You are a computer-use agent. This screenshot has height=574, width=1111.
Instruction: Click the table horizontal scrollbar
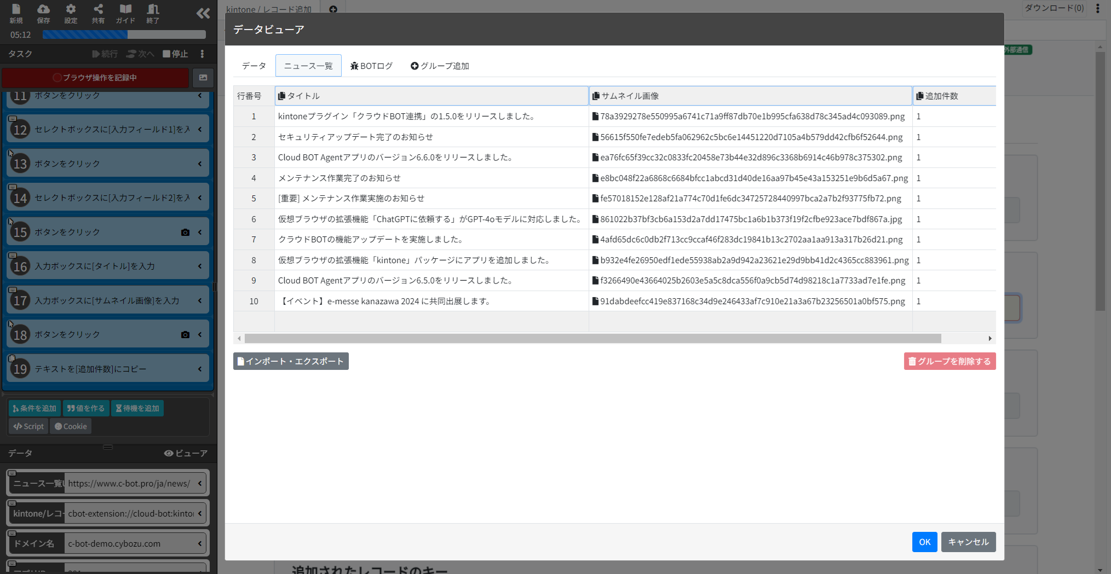click(x=592, y=338)
